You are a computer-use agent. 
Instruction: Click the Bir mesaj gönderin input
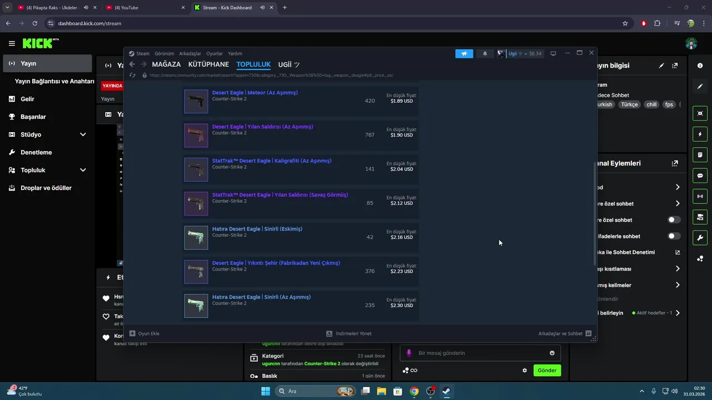click(x=481, y=353)
